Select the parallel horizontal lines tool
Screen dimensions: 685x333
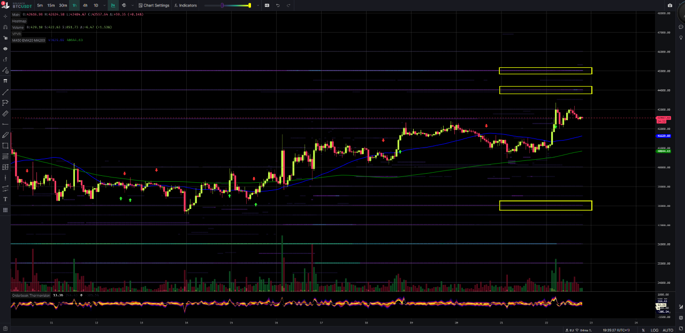click(x=5, y=156)
